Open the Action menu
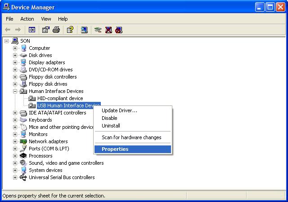Viewport: 288px width, 202px height. pos(27,19)
